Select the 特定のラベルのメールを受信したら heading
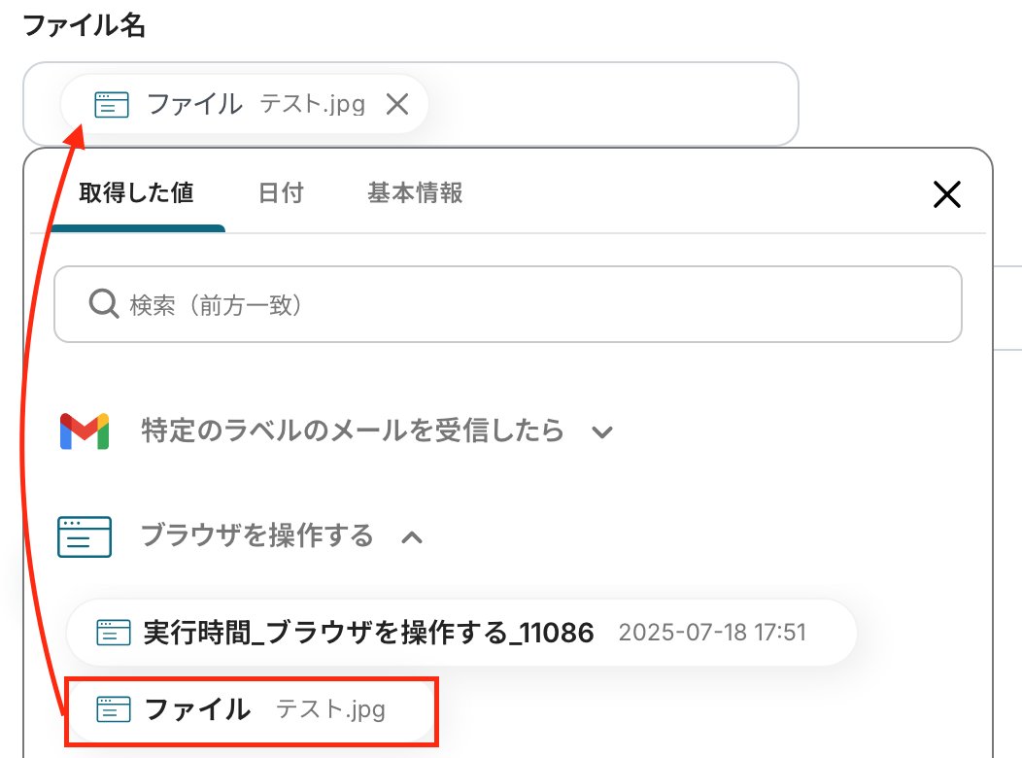 click(353, 431)
